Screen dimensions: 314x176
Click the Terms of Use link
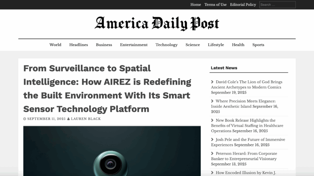[215, 4]
